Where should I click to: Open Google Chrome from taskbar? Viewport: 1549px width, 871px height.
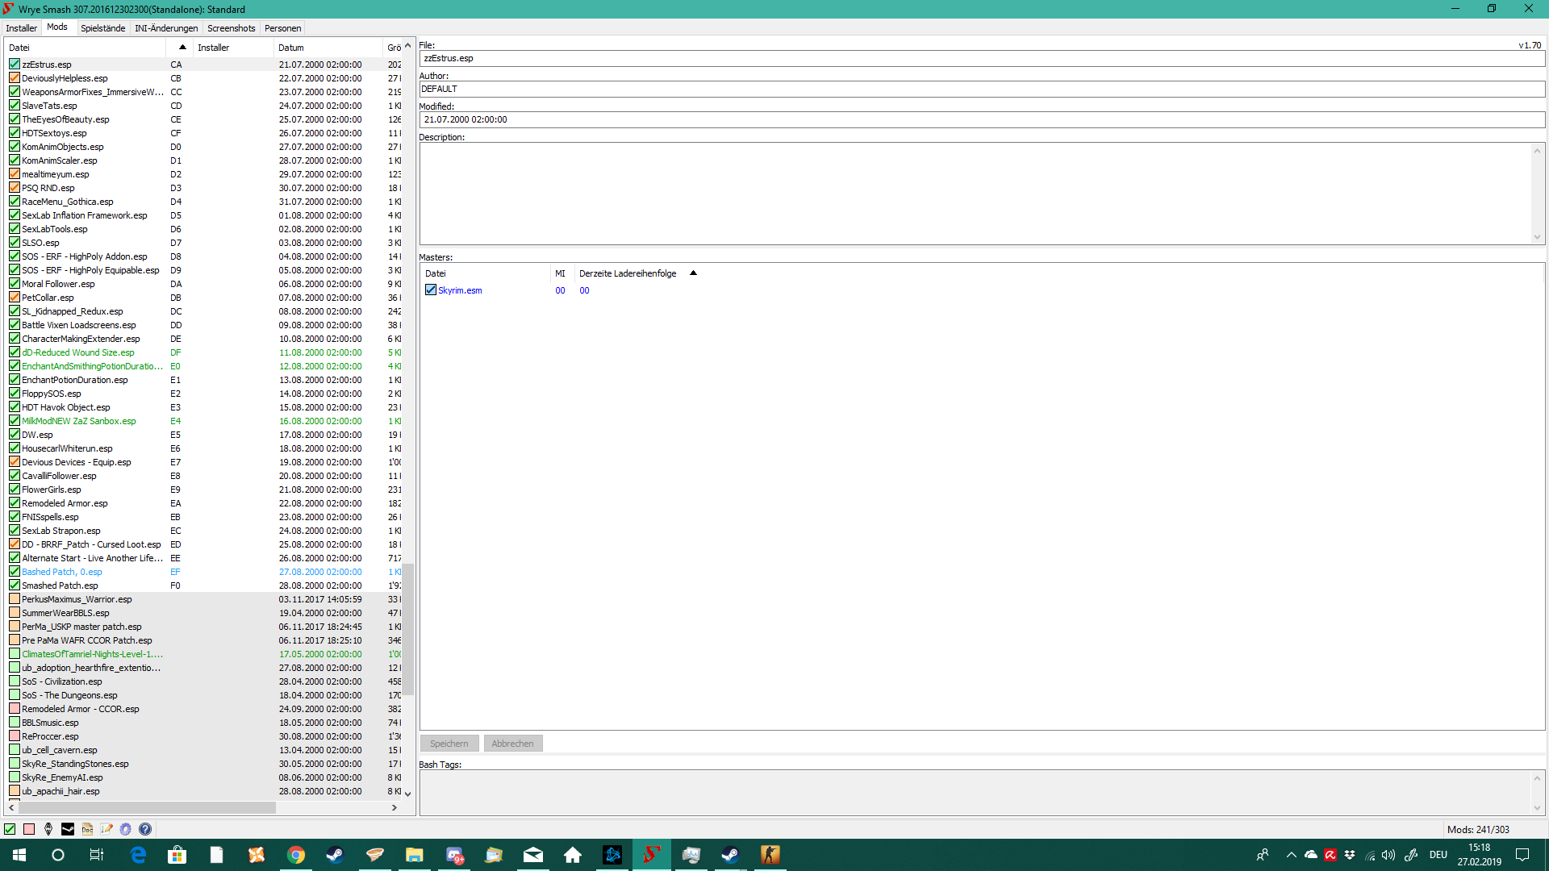click(x=296, y=855)
